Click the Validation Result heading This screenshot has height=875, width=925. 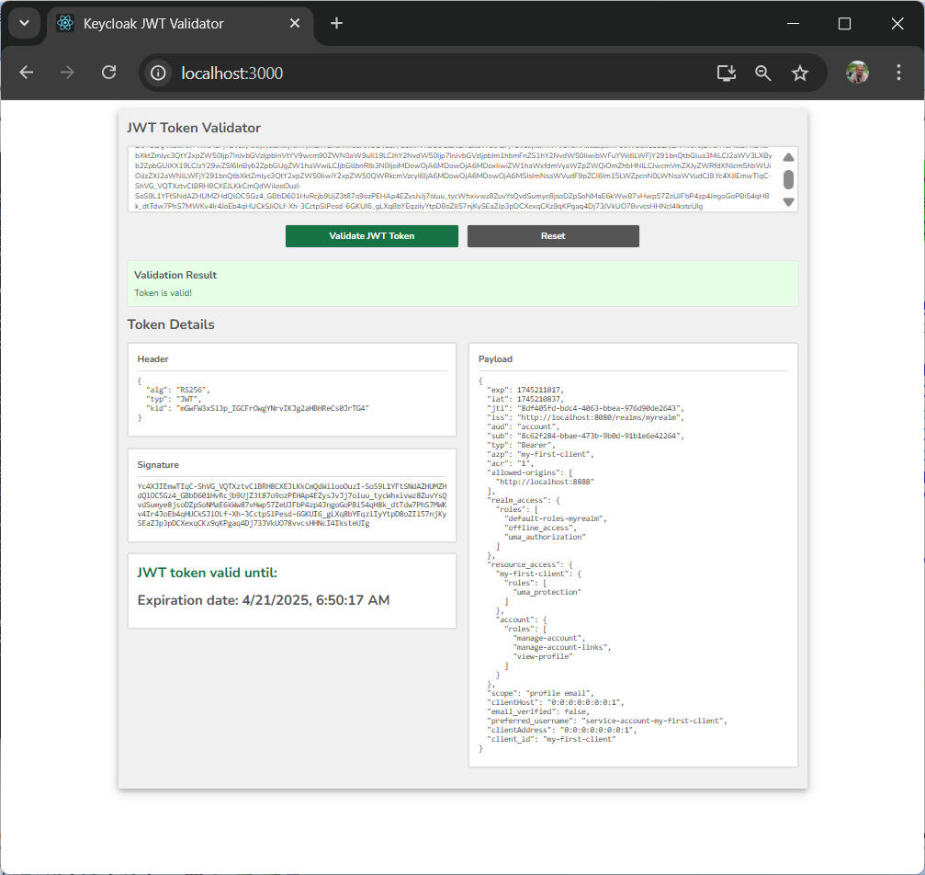pyautogui.click(x=175, y=275)
